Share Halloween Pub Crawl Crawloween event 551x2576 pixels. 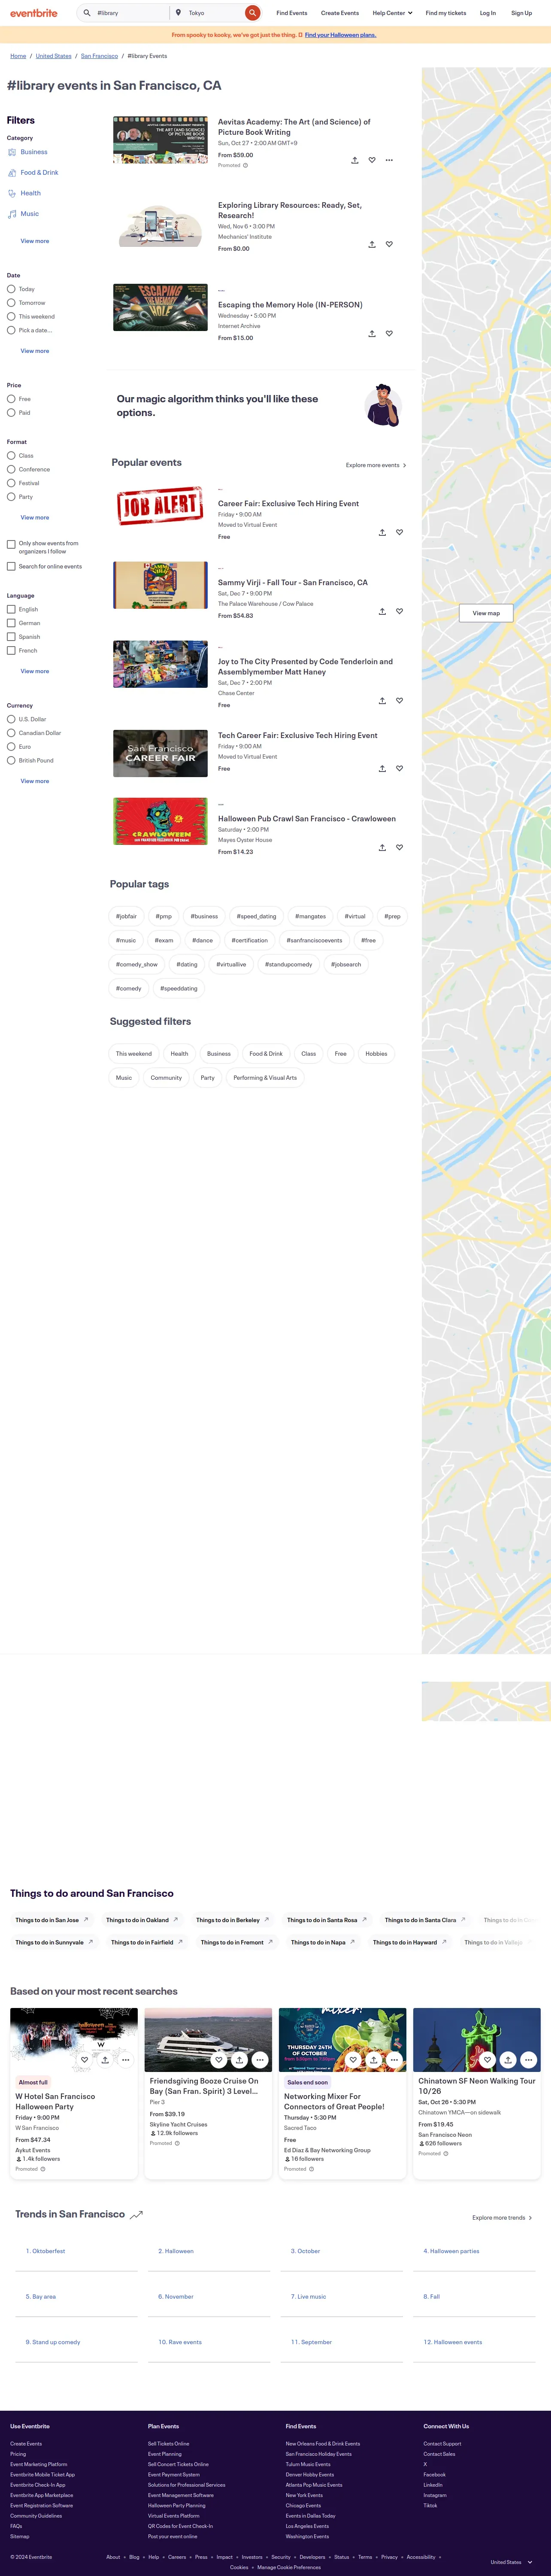(382, 847)
